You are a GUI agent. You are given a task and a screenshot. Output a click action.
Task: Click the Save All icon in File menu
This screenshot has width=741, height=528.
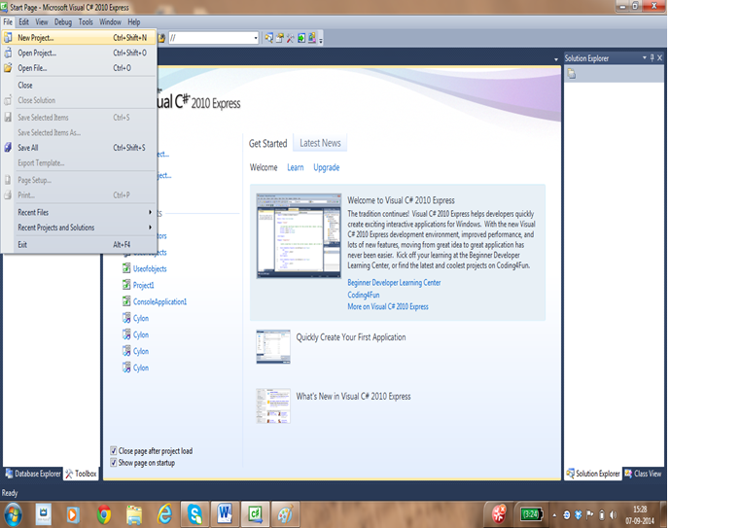(8, 148)
